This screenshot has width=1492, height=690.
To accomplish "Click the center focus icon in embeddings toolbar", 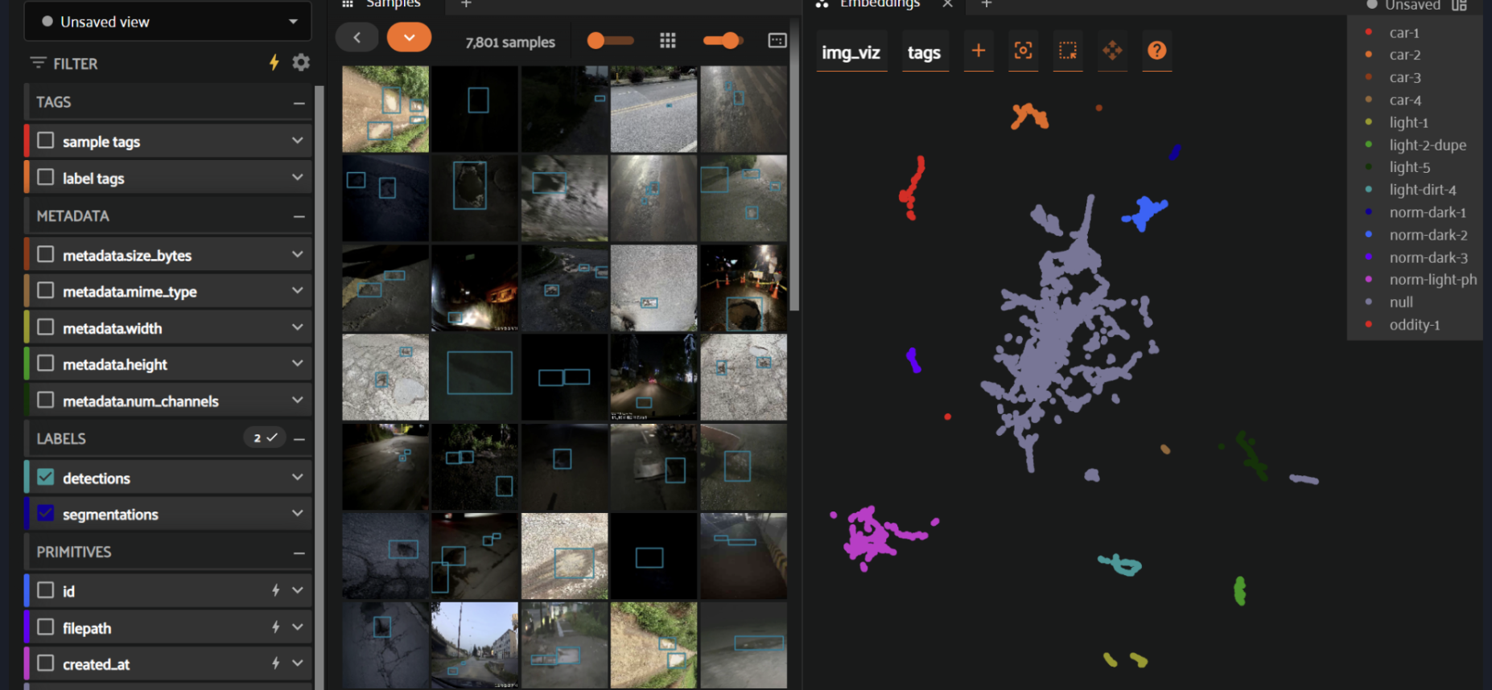I will click(1023, 51).
